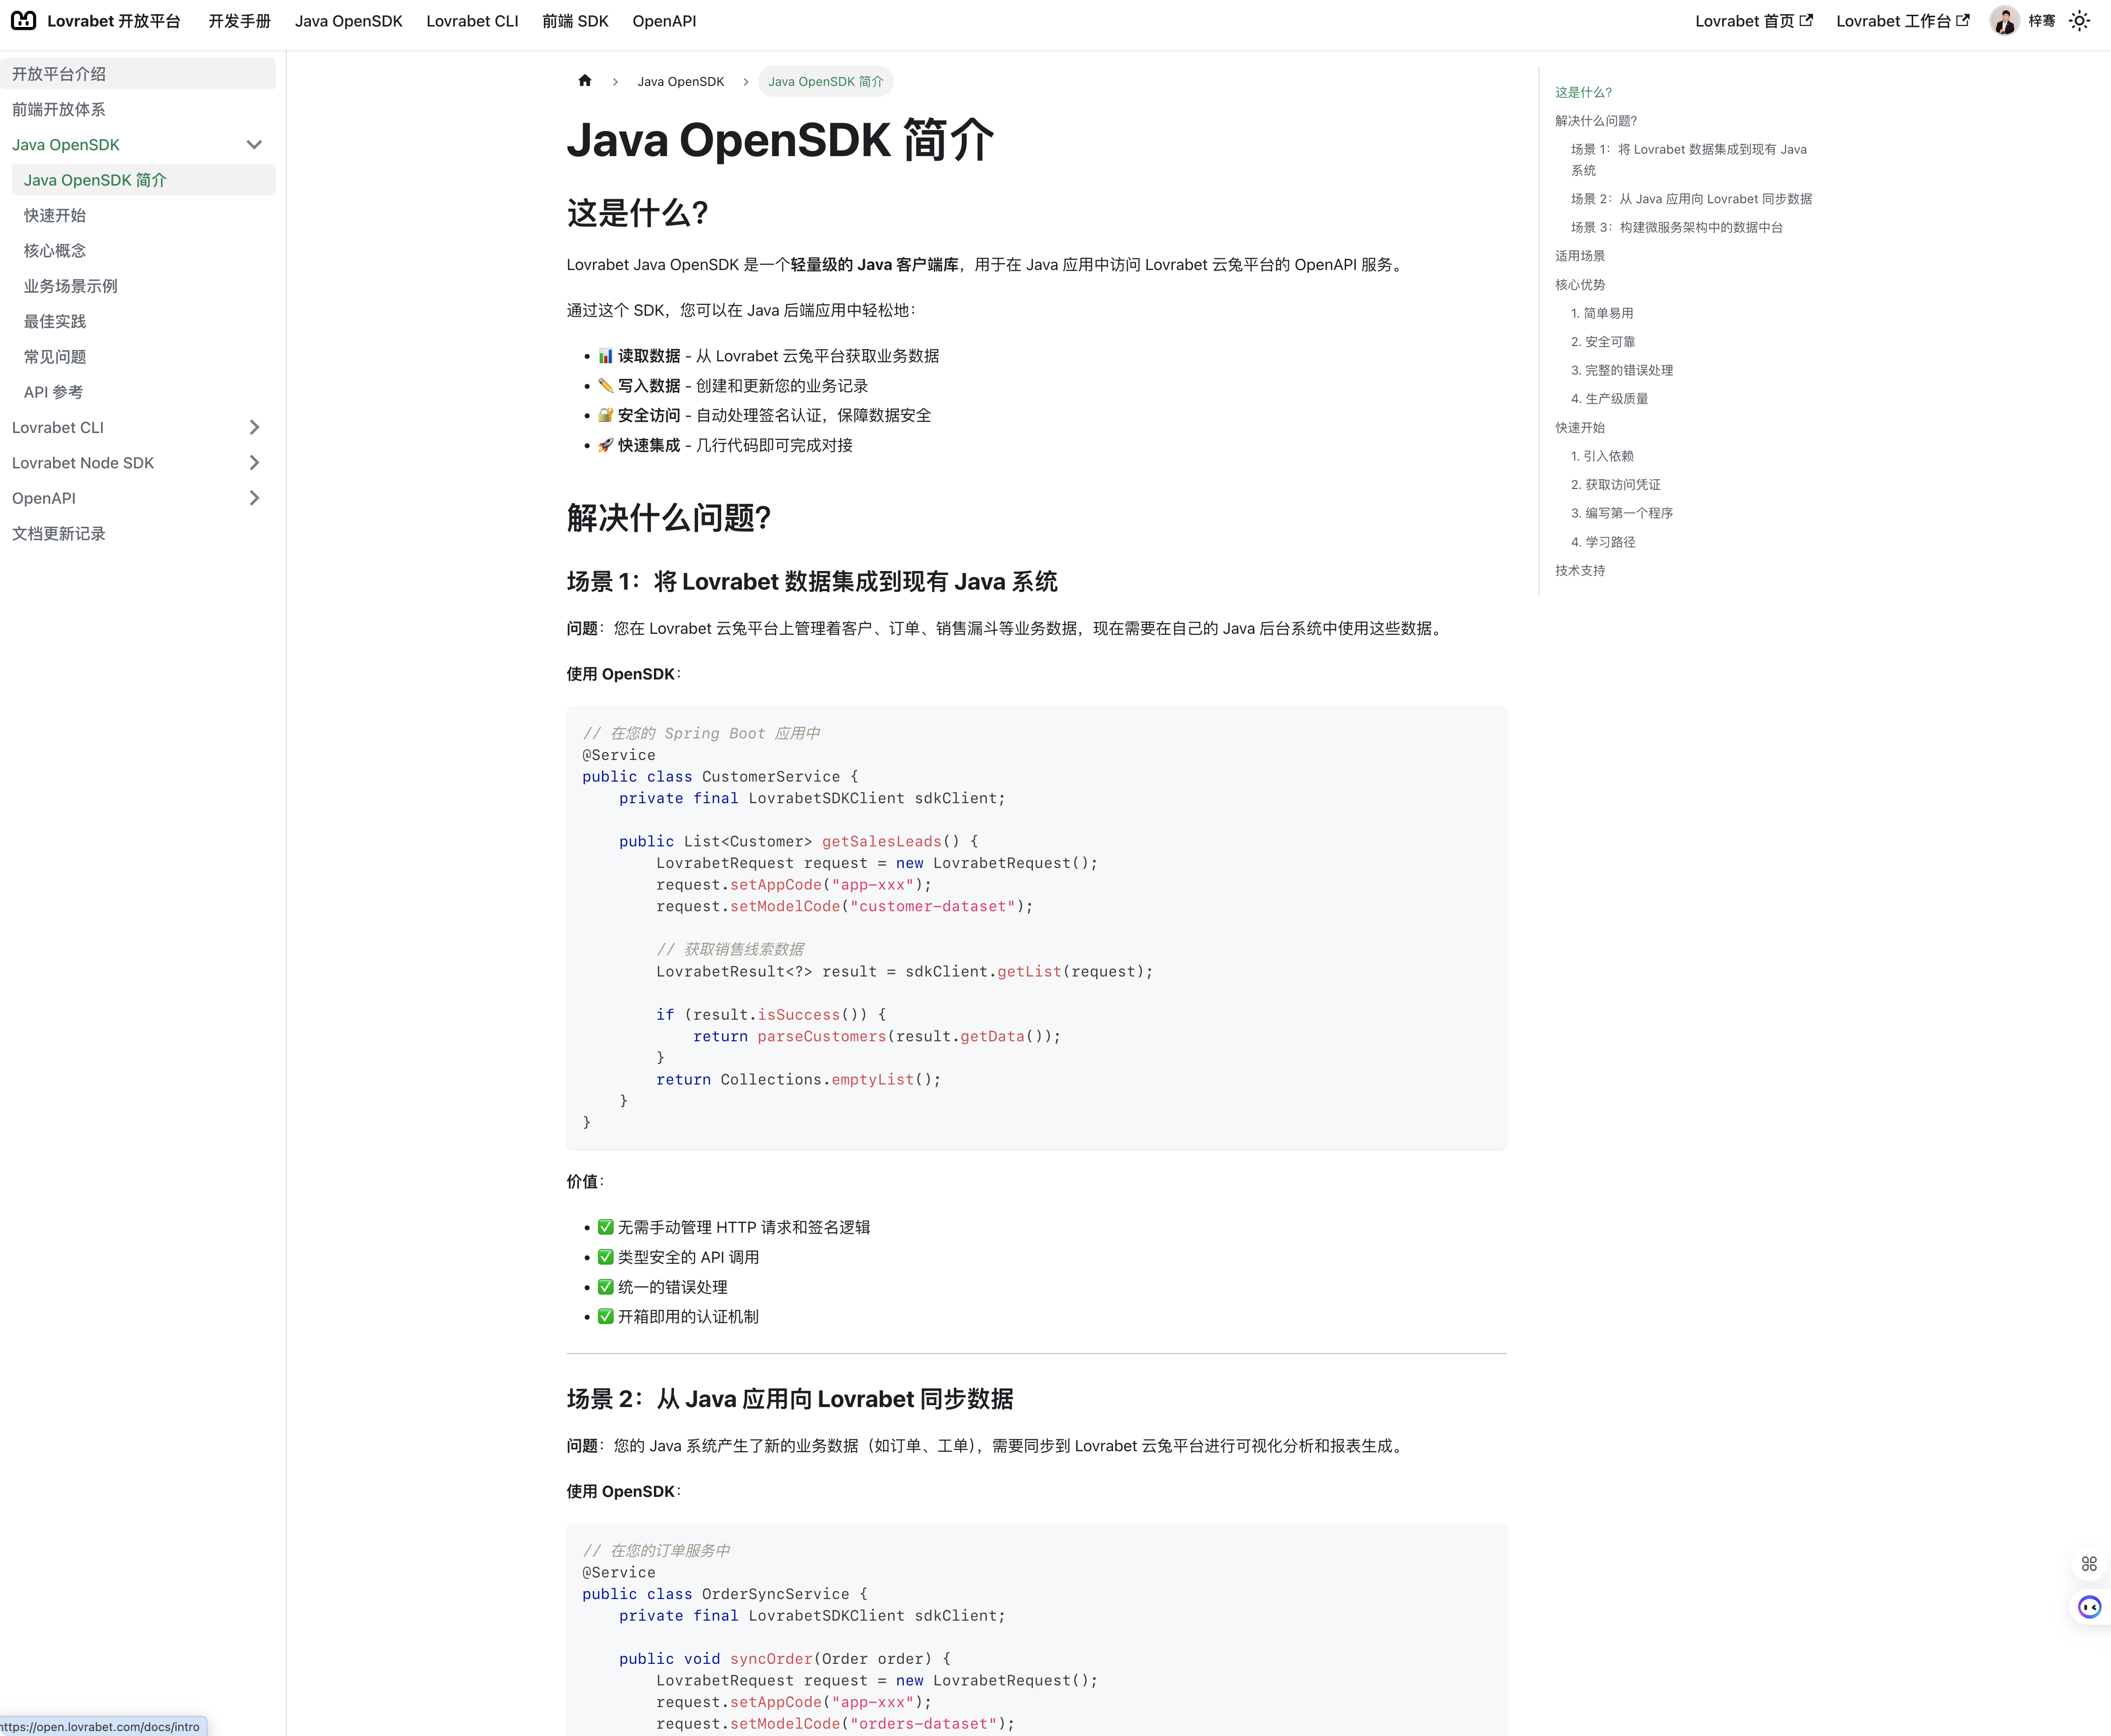Toggle light/dark theme sun icon

click(x=2080, y=21)
